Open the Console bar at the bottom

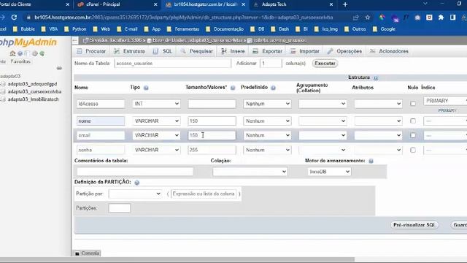pyautogui.click(x=87, y=254)
